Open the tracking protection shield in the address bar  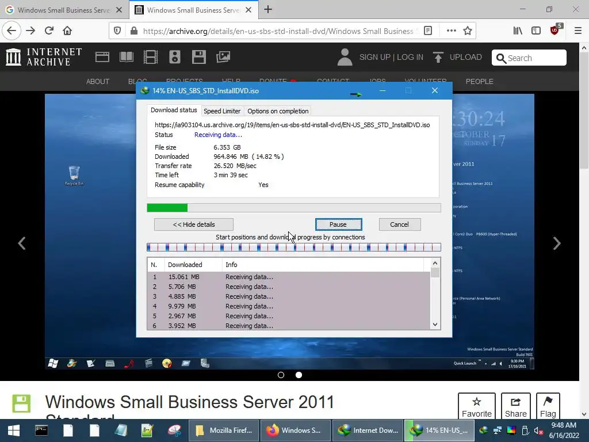[x=117, y=31]
